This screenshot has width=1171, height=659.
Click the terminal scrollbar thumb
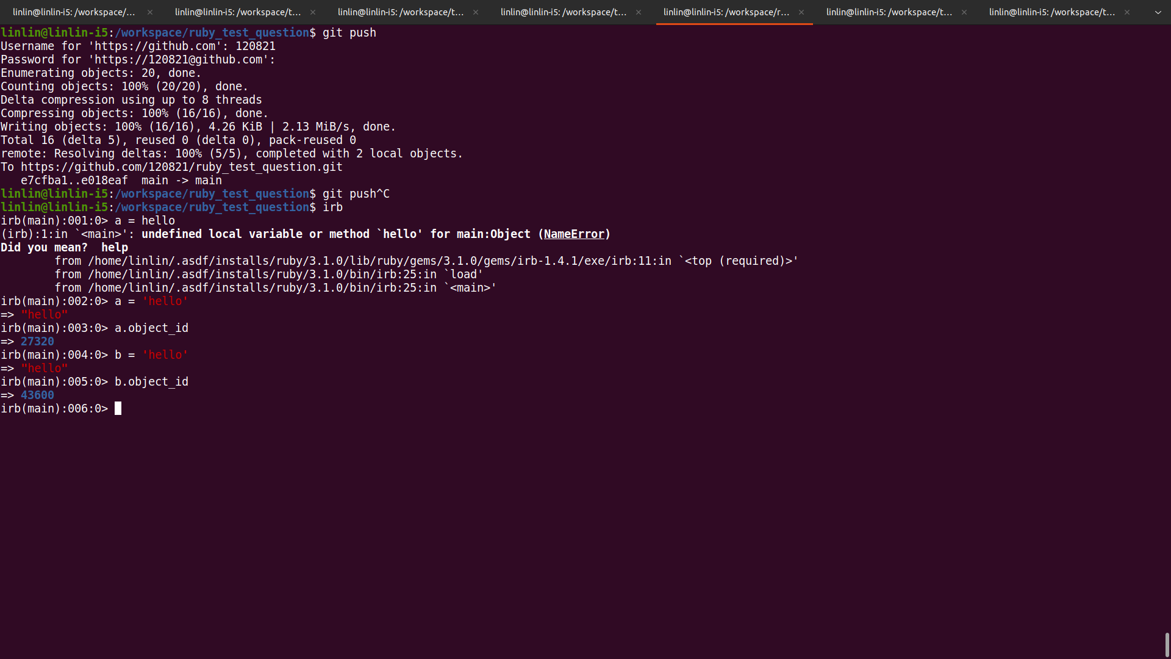[1167, 644]
